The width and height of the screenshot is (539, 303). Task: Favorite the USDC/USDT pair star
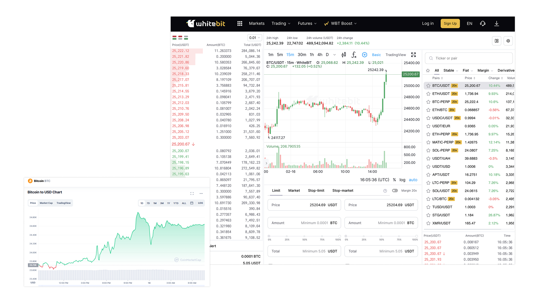428,118
